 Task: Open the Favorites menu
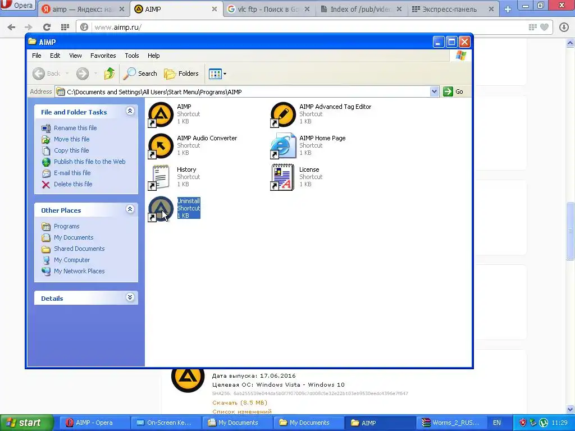(103, 56)
